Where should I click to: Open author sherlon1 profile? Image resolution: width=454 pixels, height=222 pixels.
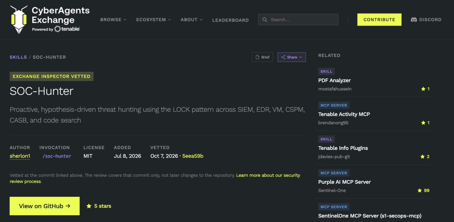tap(20, 156)
